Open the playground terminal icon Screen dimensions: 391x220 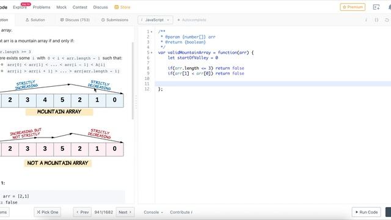tap(376, 7)
